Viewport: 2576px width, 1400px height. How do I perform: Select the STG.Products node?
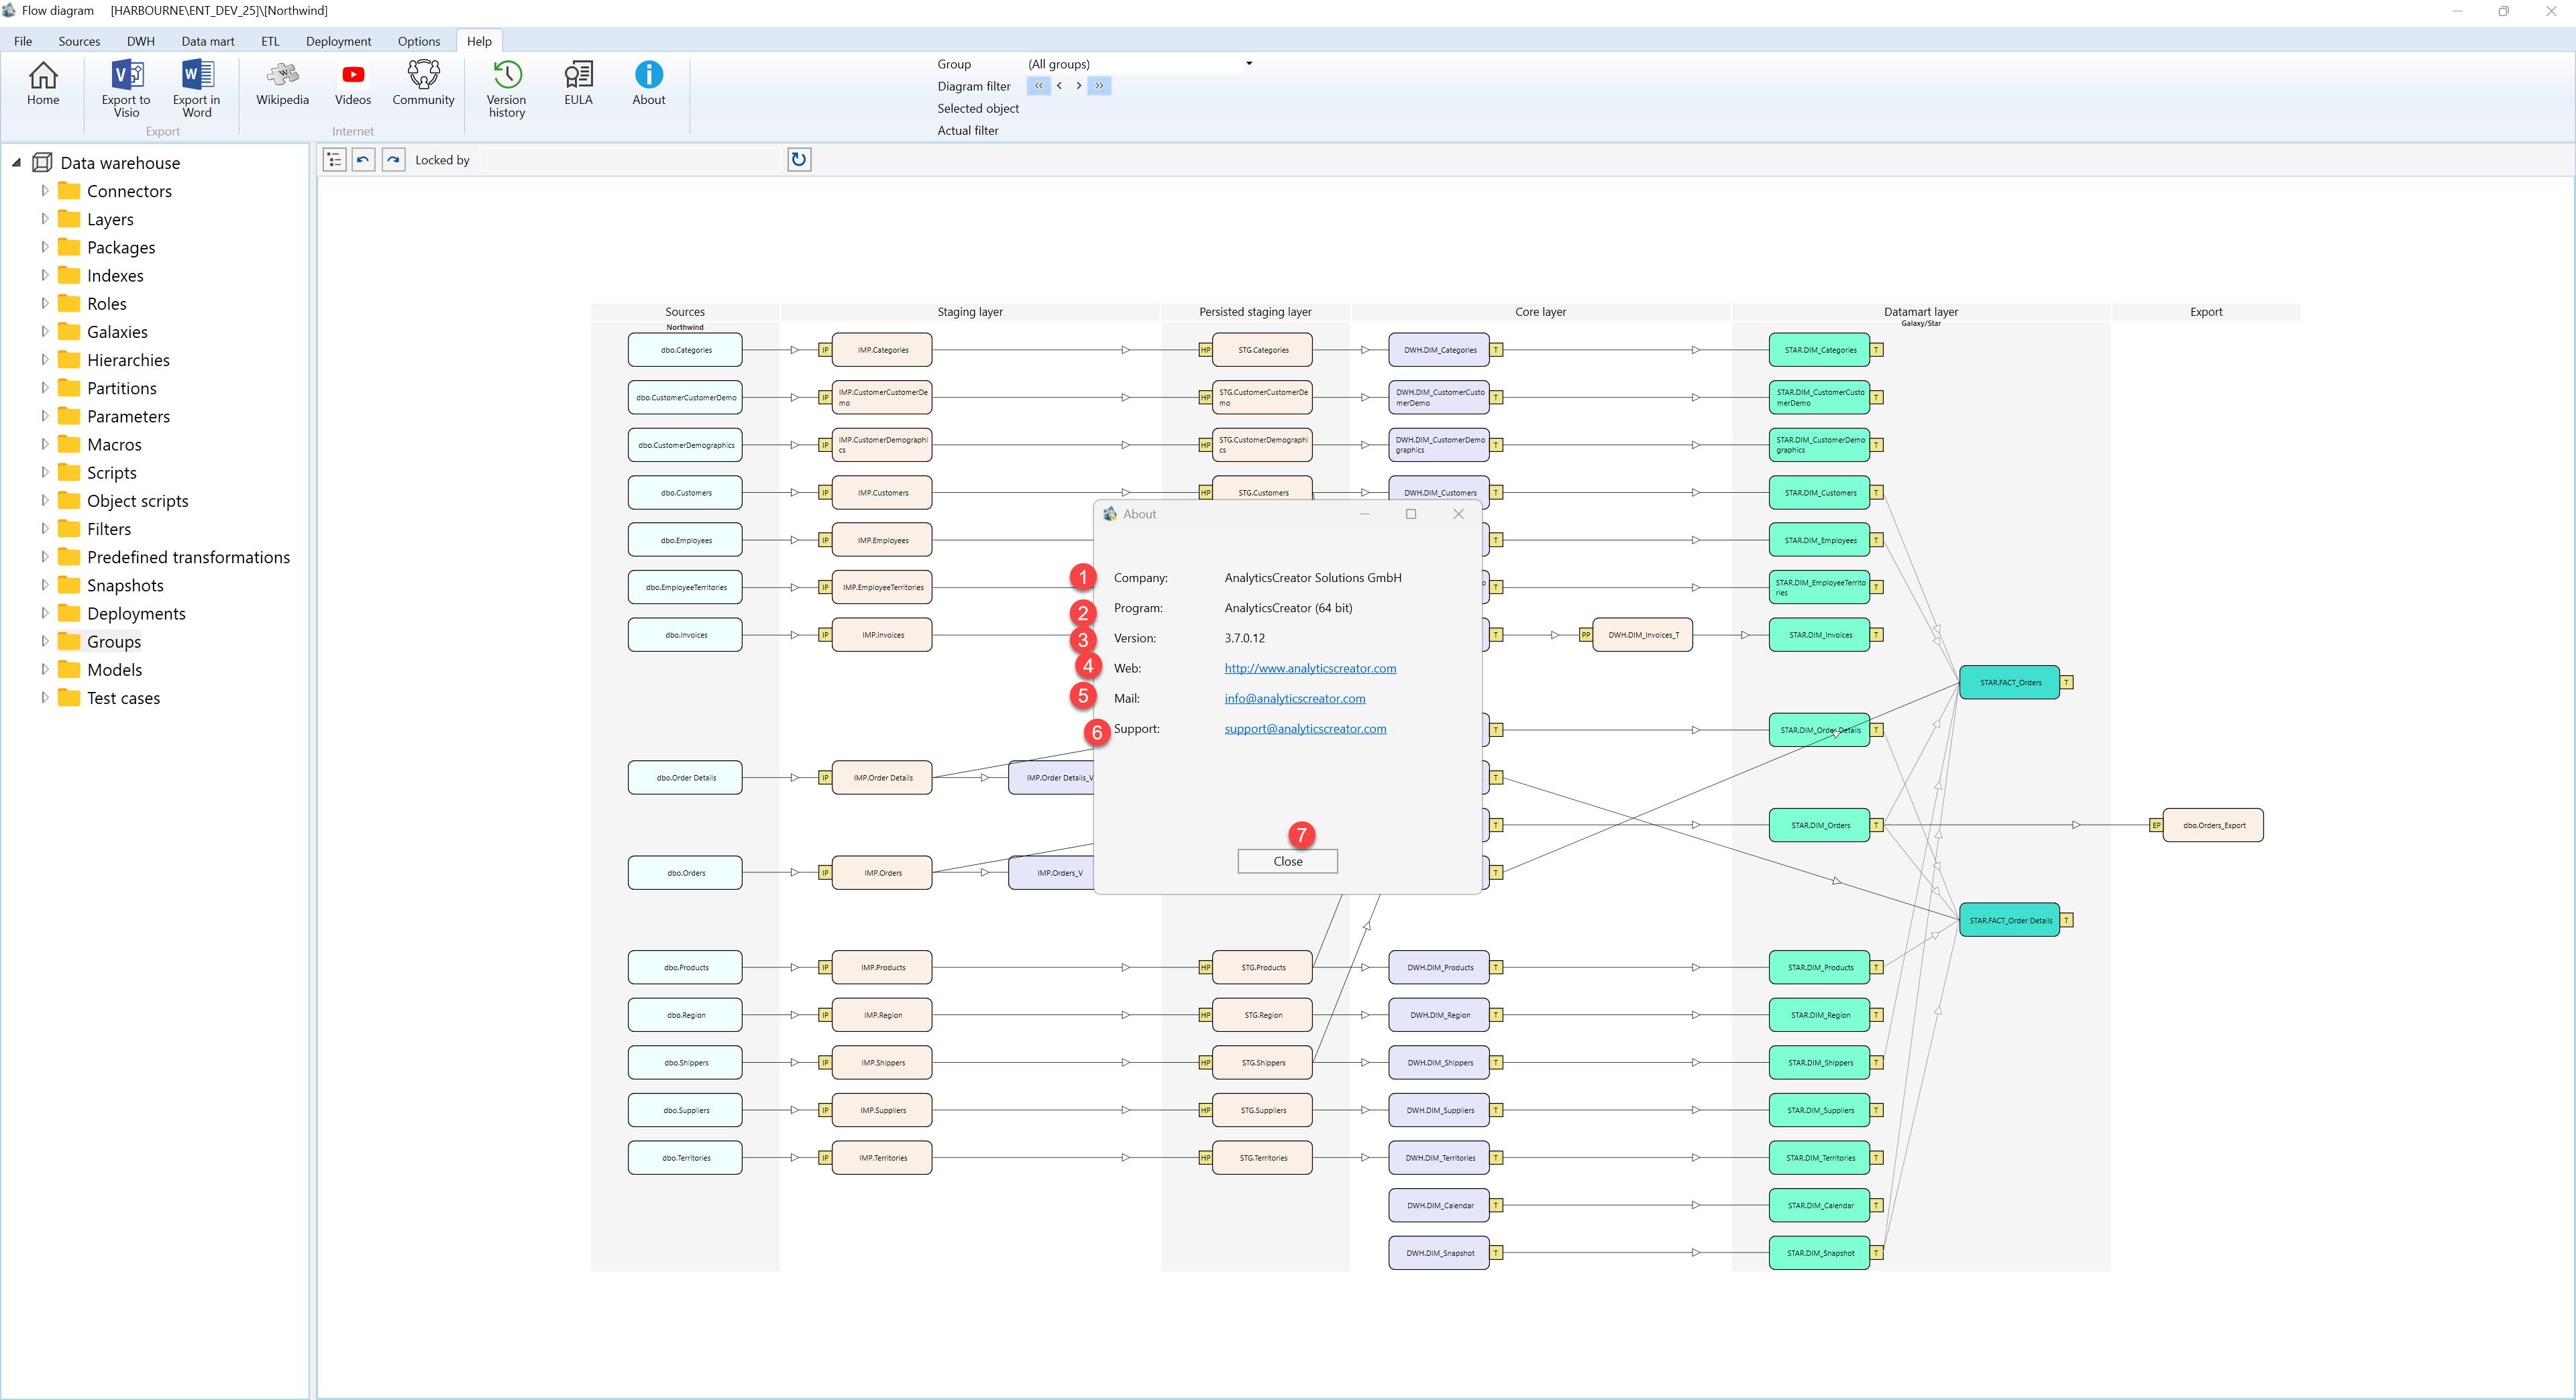tap(1262, 968)
